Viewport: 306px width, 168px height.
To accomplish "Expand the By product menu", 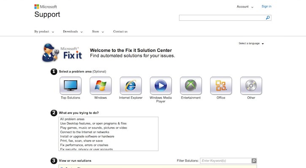I will pyautogui.click(x=44, y=32).
